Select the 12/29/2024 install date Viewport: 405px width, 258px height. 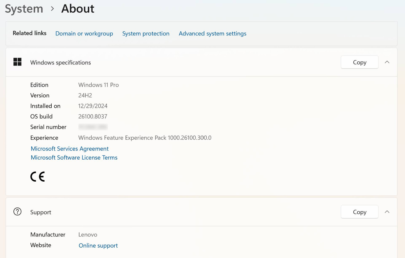[93, 106]
